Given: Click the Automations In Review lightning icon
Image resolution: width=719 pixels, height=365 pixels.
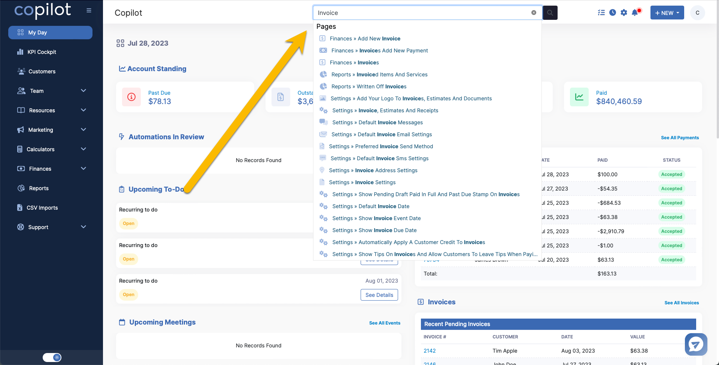Looking at the screenshot, I should point(122,137).
